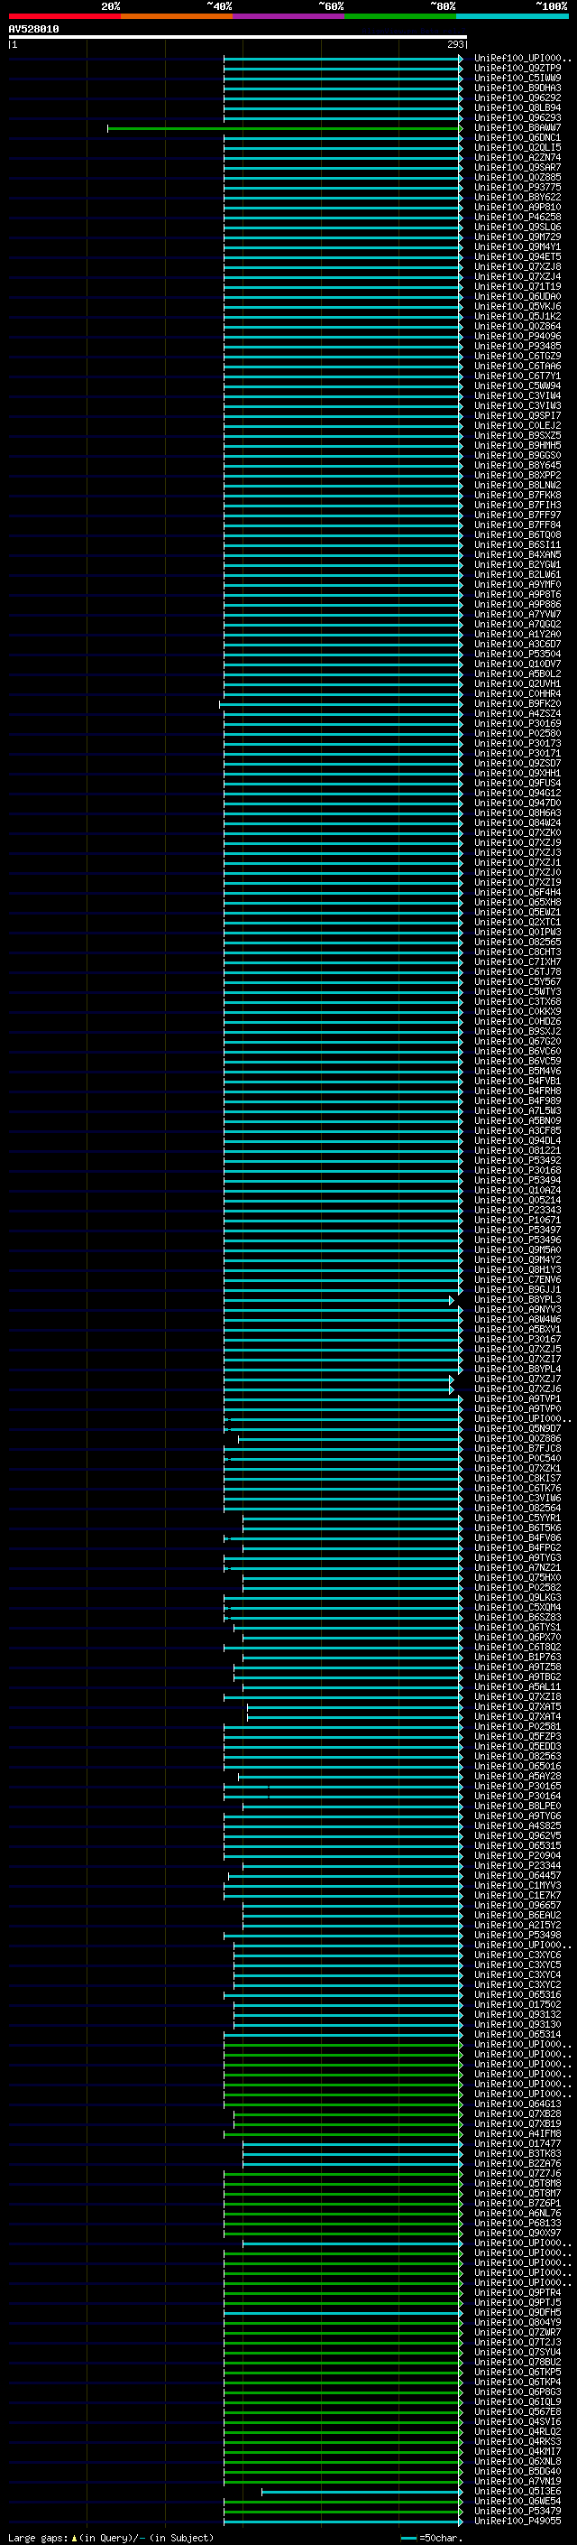Click the red 20% identity legend segment
This screenshot has height=2545, width=577.
64,16
